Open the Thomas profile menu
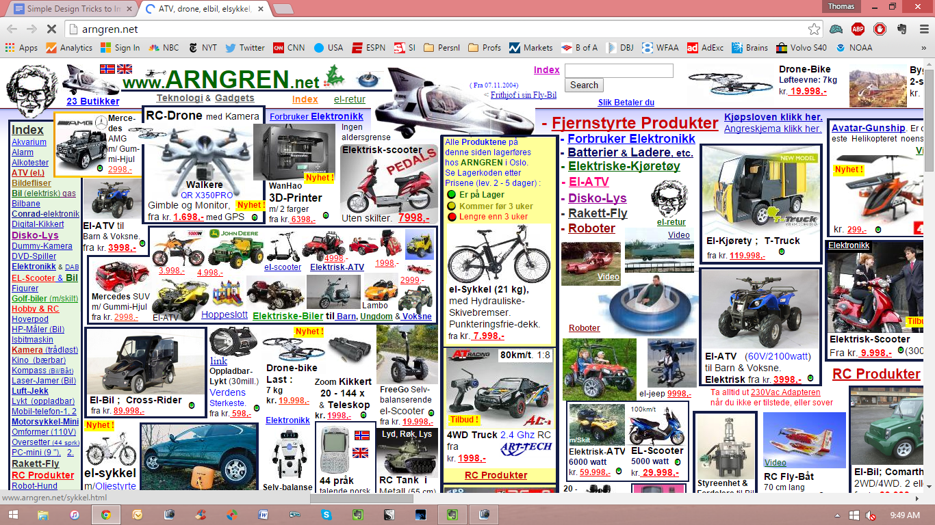The height and width of the screenshot is (525, 935). coord(841,6)
